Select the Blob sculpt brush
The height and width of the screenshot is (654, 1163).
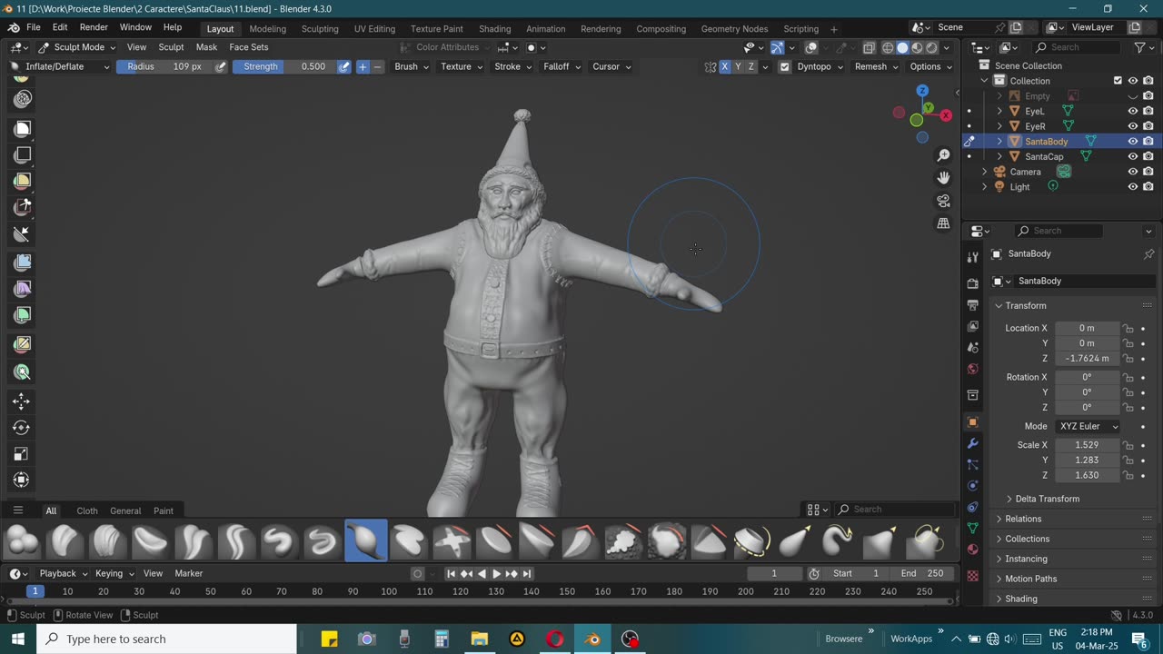tap(22, 541)
